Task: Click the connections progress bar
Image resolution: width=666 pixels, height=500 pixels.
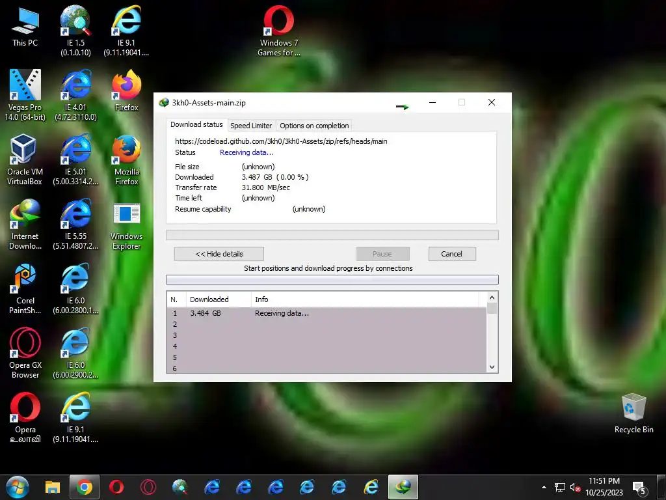Action: (332, 279)
